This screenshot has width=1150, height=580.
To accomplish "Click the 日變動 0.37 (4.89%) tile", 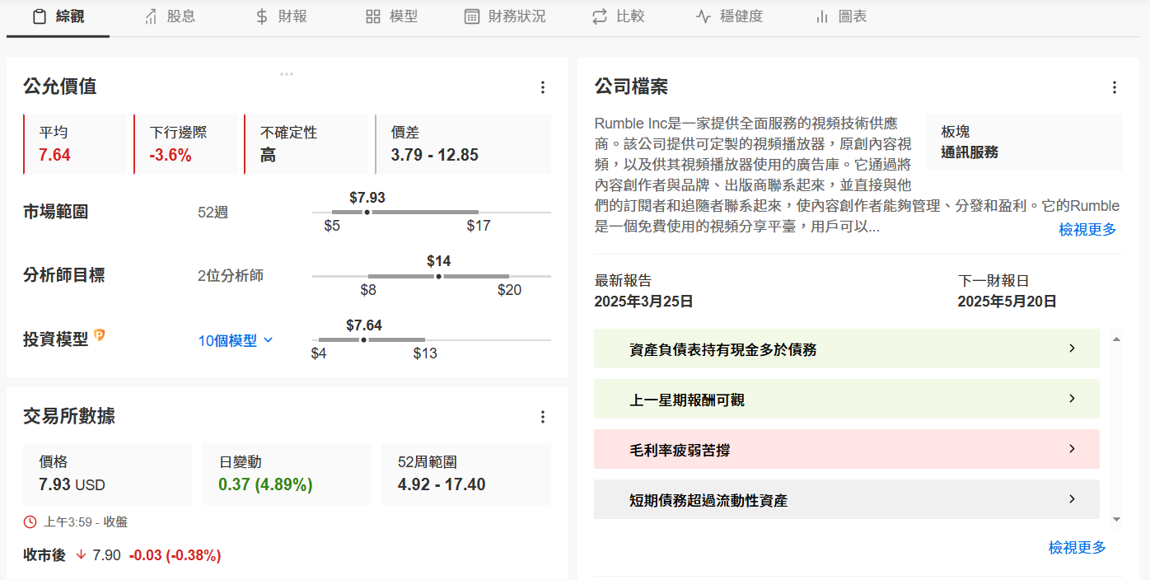I will pyautogui.click(x=287, y=474).
